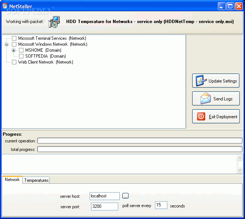
Task: Click the 'poll server every' label
Action: 137,206
